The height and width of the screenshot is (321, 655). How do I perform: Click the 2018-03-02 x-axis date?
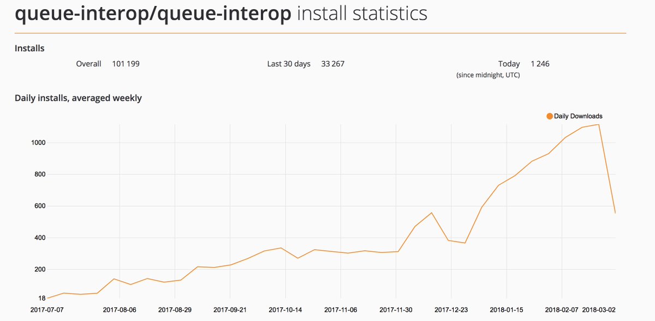(x=599, y=310)
